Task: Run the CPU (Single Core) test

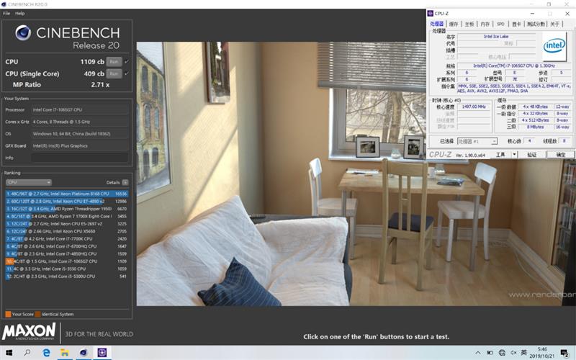Action: (x=113, y=73)
